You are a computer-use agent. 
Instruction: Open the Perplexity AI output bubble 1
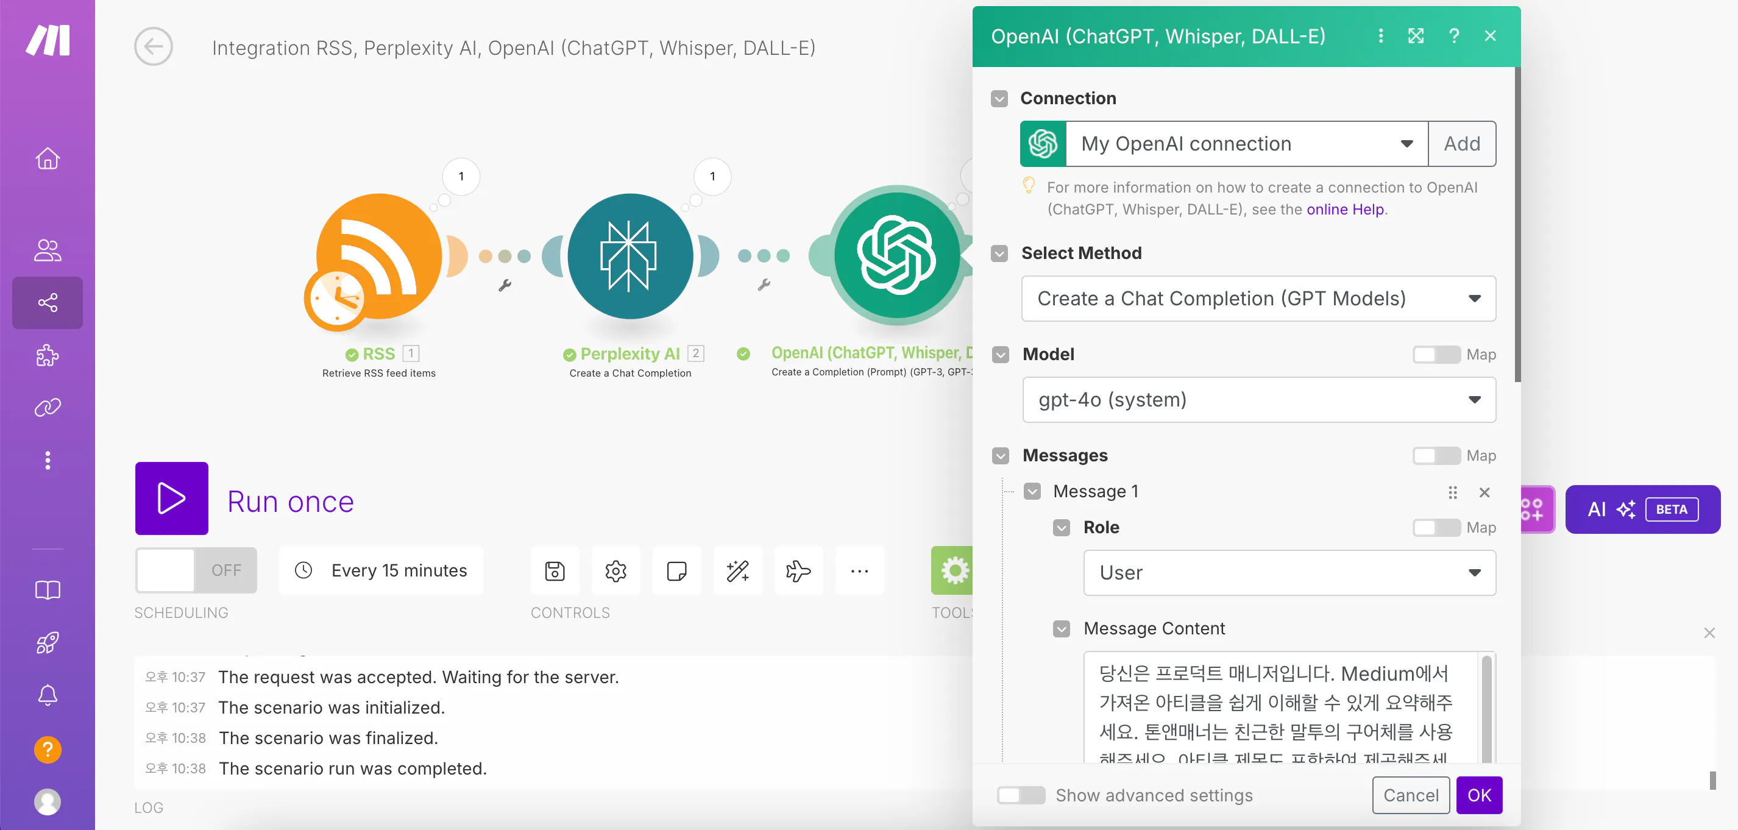712,177
